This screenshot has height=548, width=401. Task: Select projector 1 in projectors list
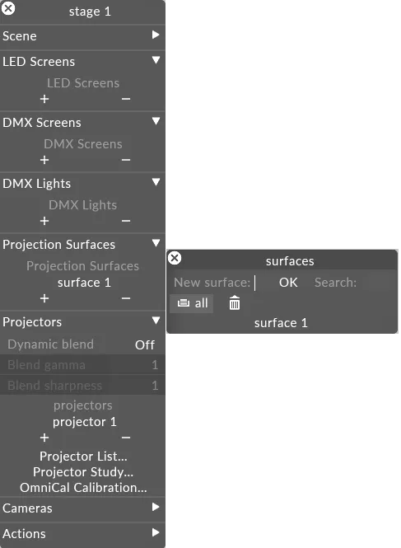84,422
